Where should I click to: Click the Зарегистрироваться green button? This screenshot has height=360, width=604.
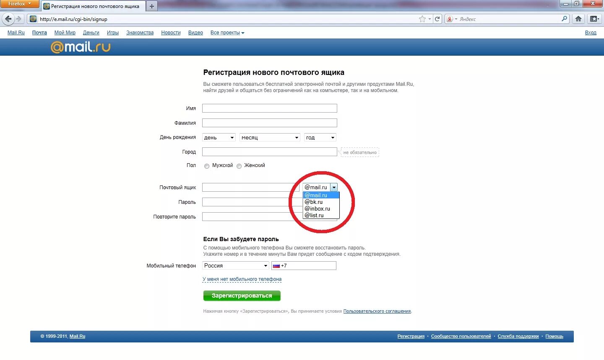242,296
